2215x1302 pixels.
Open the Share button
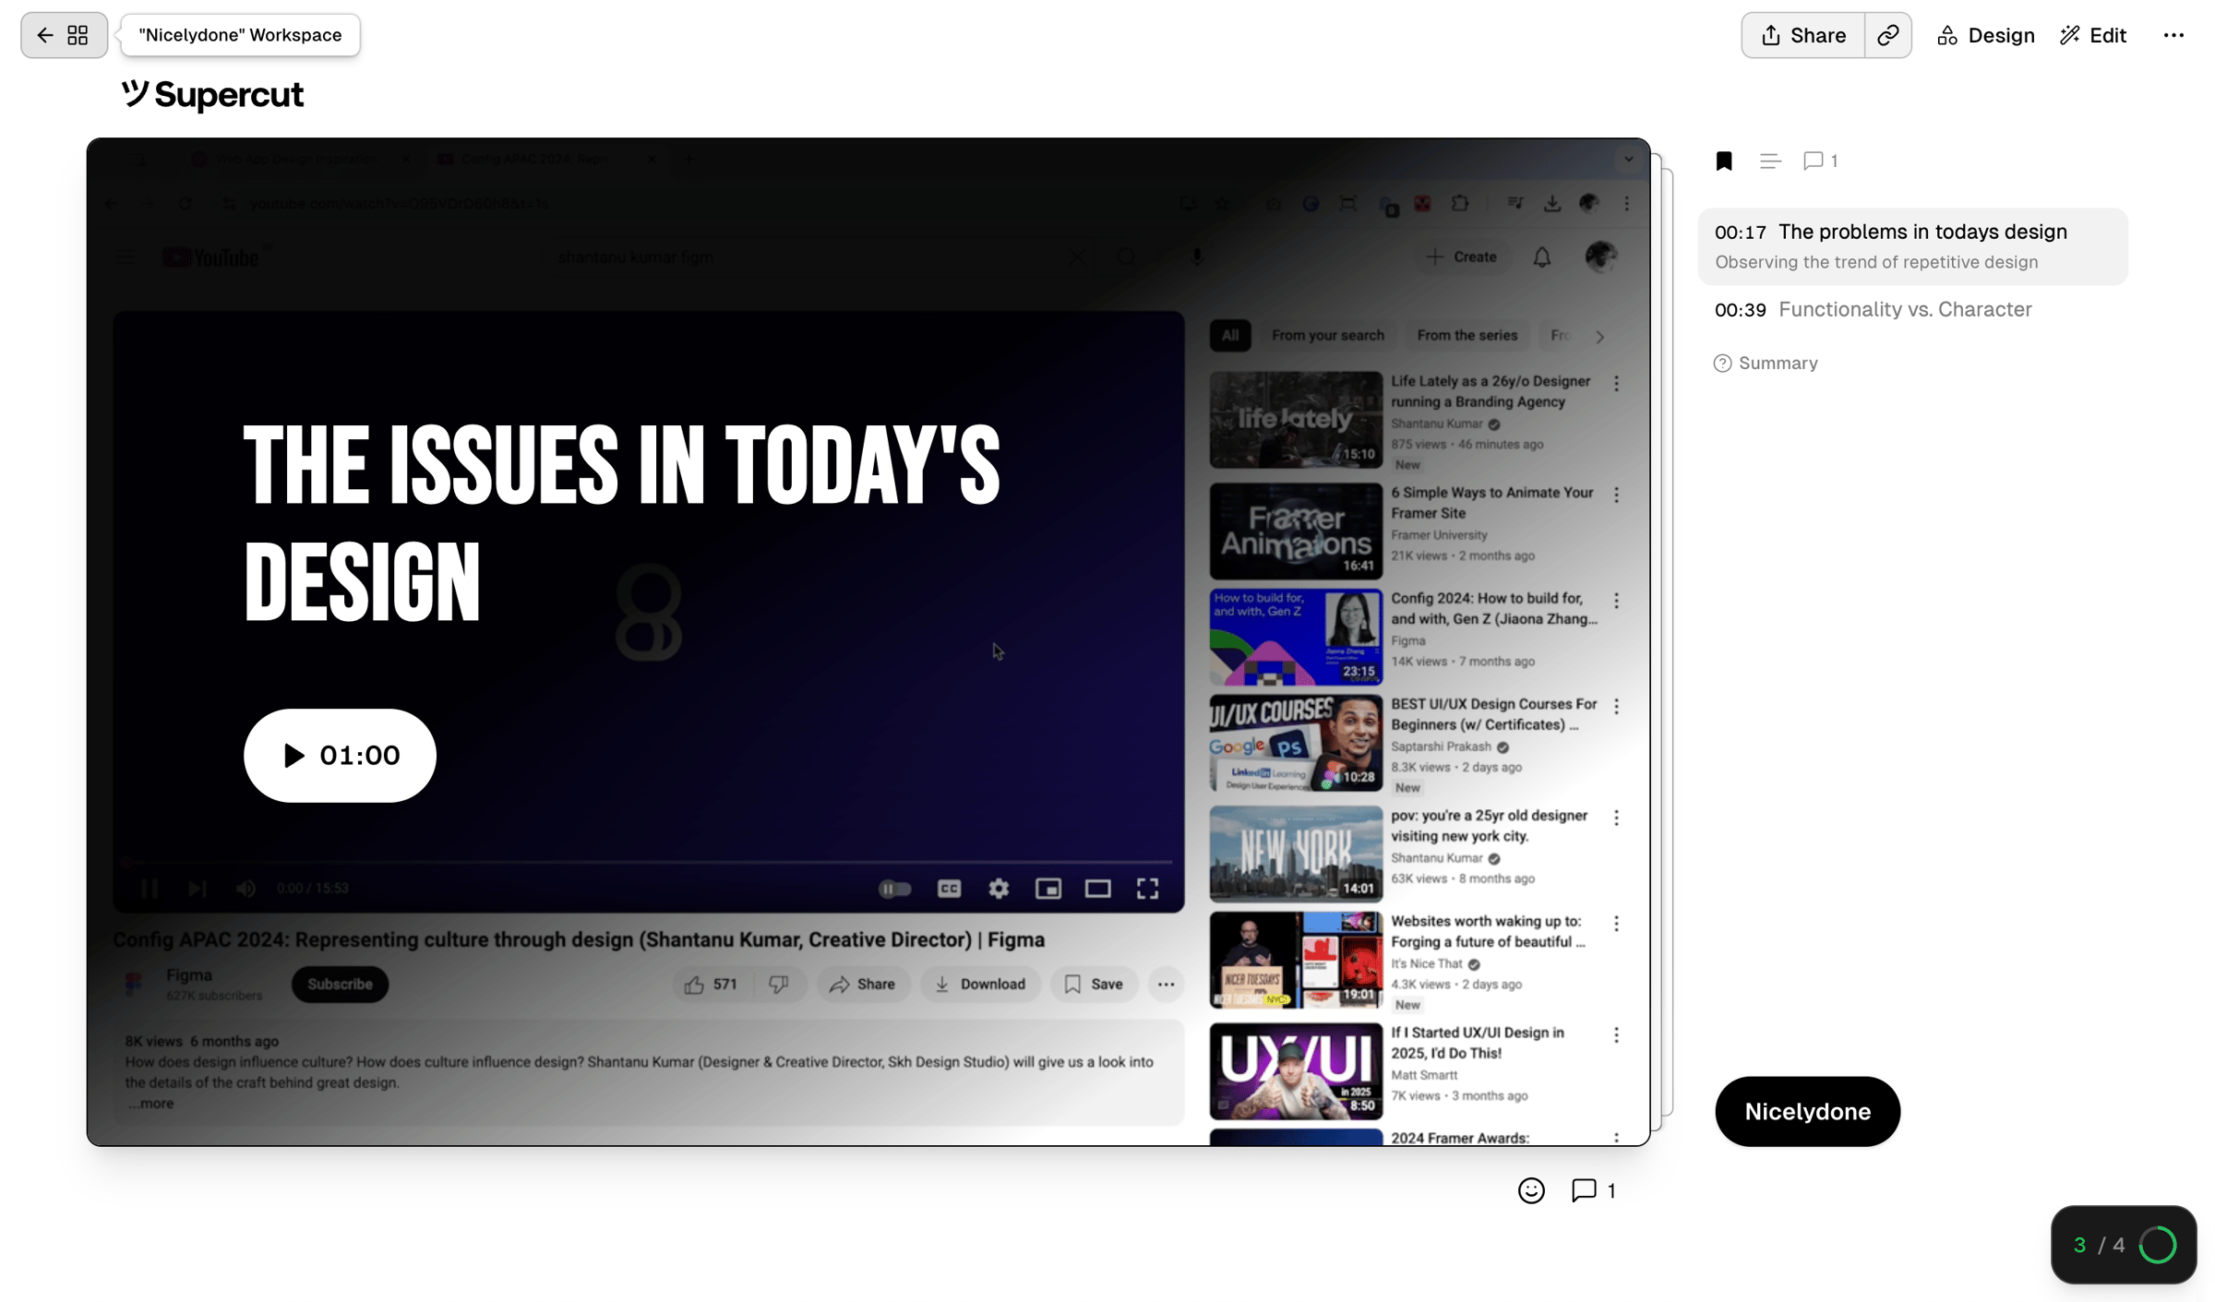pos(1803,35)
